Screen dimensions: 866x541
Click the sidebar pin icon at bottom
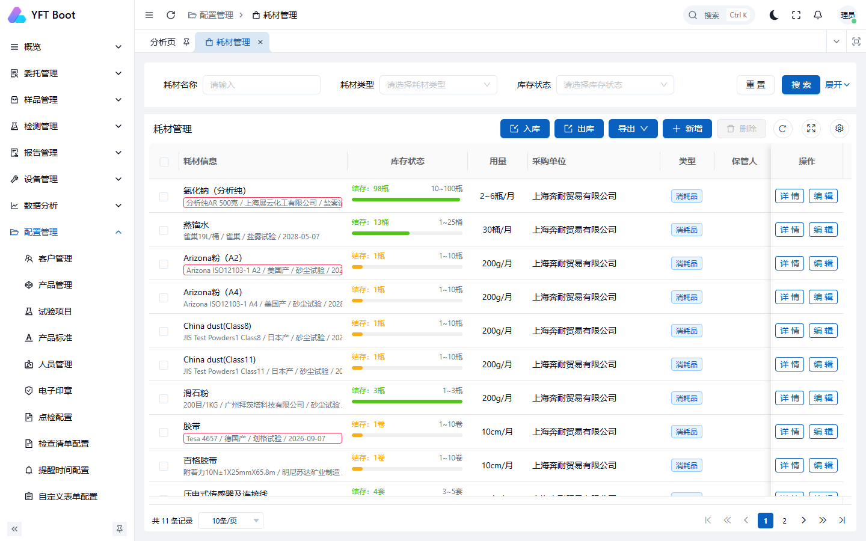click(x=120, y=529)
